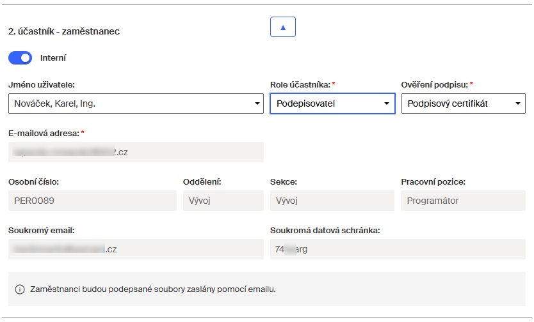Click the E-mailová adresa input field

(x=136, y=152)
